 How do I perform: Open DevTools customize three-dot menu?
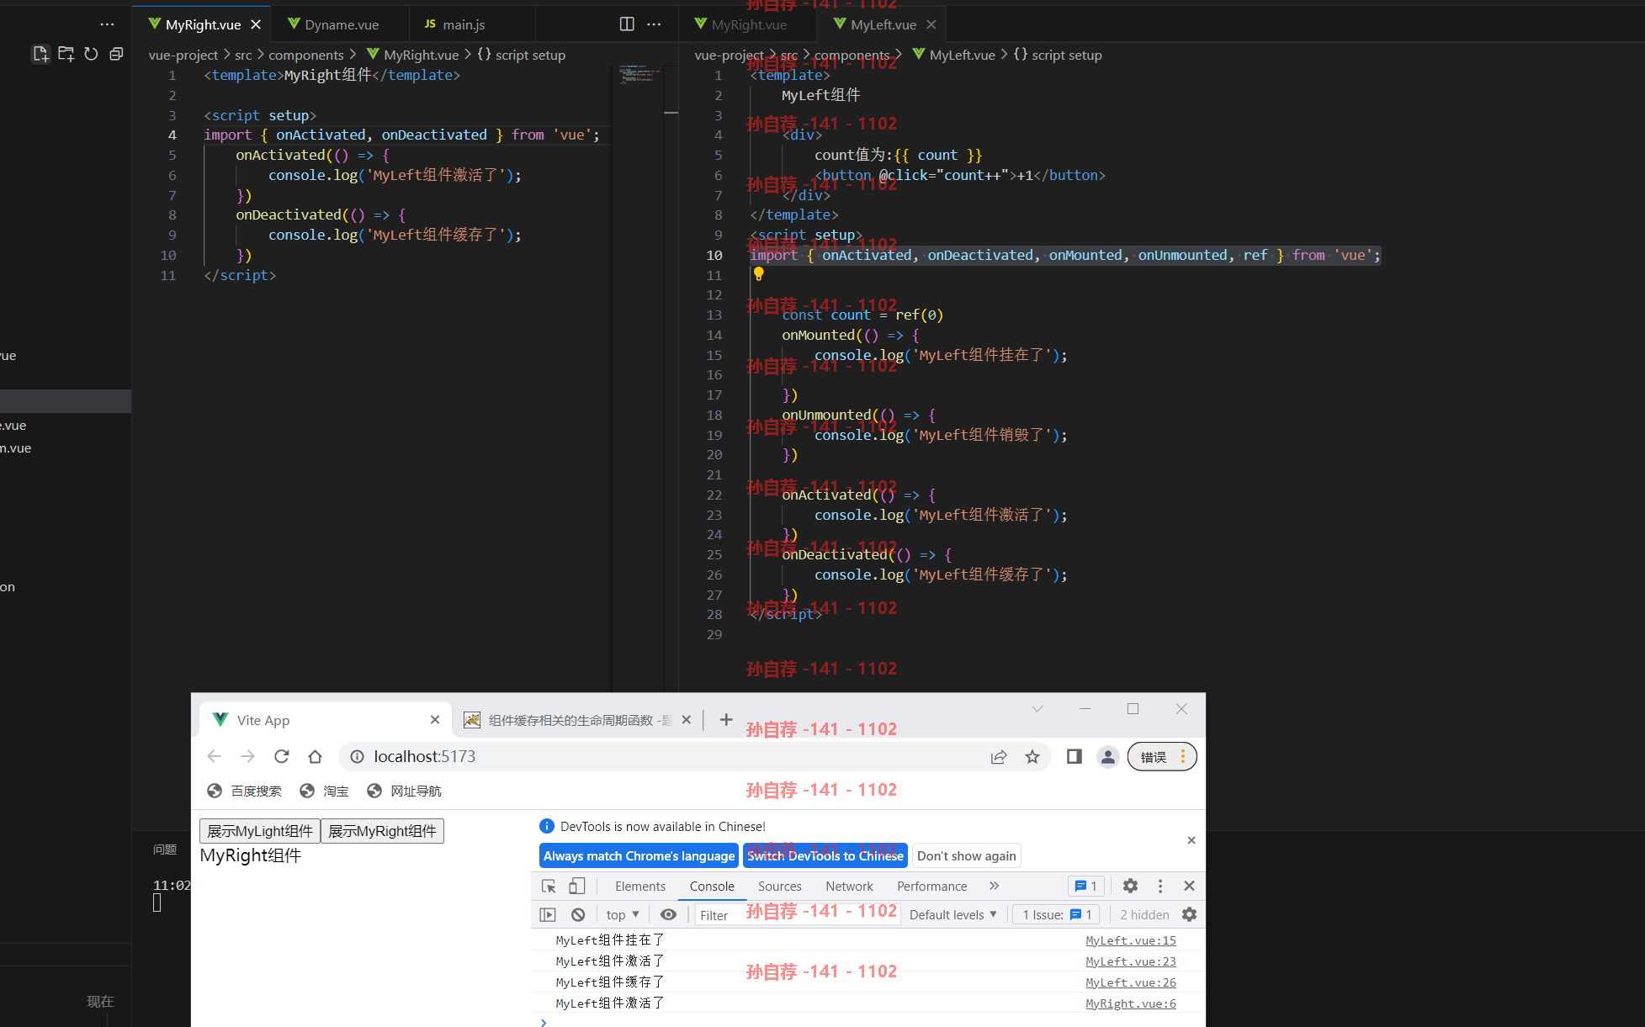[1160, 886]
